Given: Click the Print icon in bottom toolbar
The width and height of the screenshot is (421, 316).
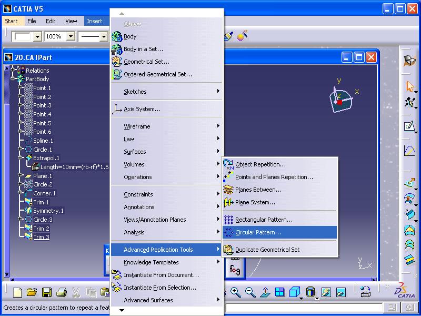Looking at the screenshot, I should [62, 293].
